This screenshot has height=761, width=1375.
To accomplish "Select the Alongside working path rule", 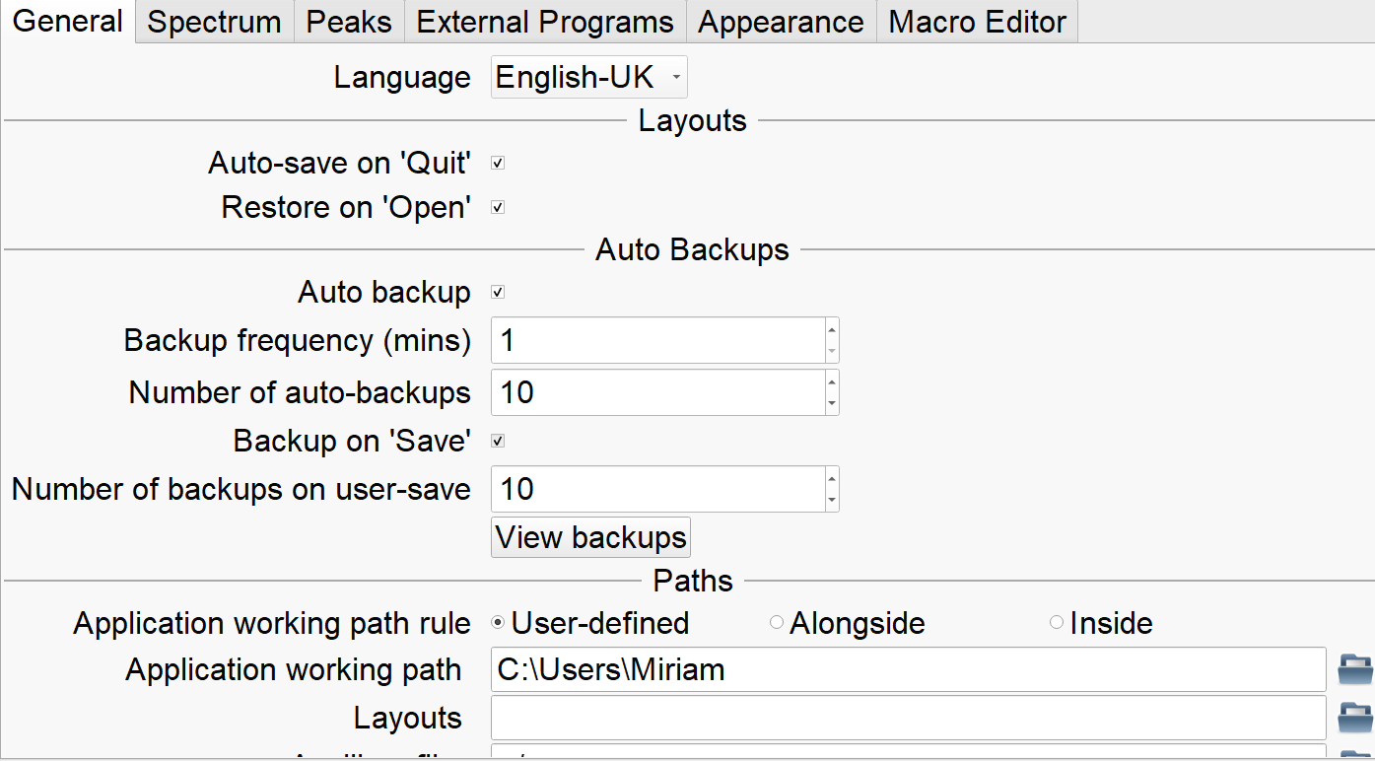I will tap(777, 623).
